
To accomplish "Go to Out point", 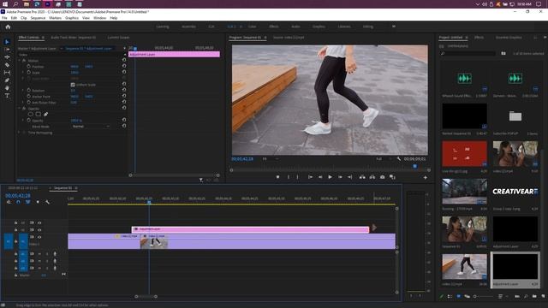I will [x=350, y=177].
